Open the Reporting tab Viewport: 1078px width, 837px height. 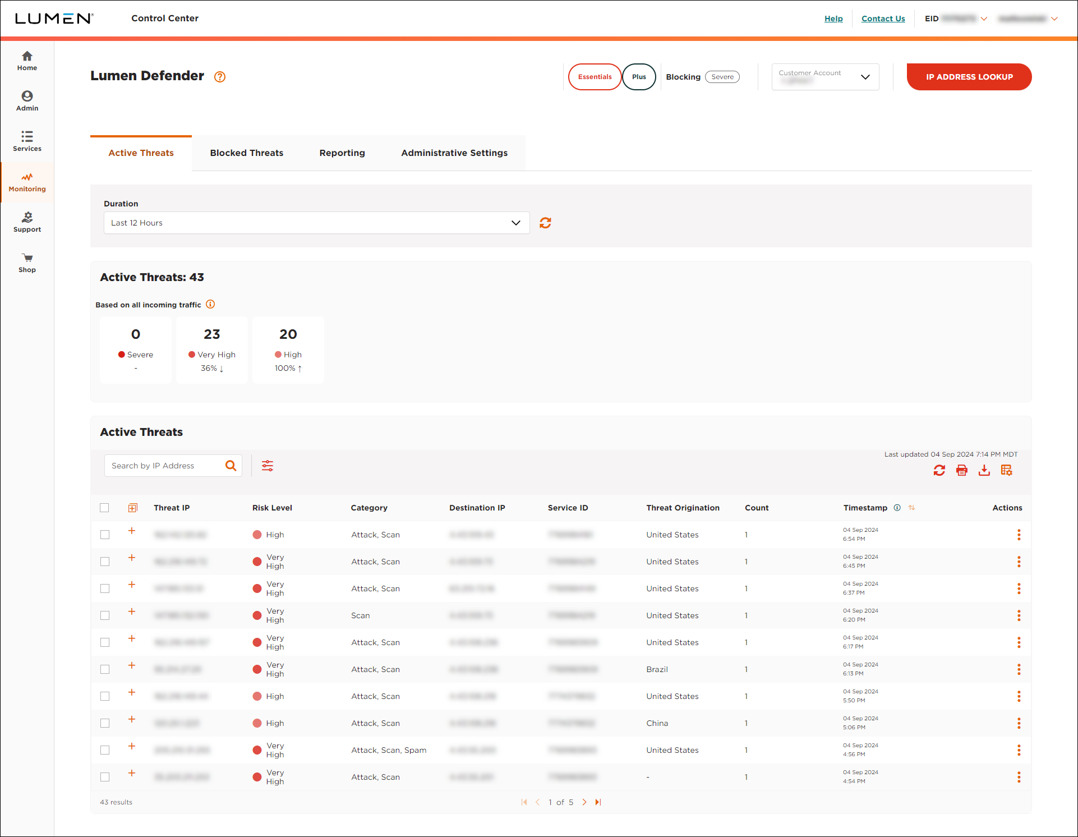pyautogui.click(x=342, y=153)
